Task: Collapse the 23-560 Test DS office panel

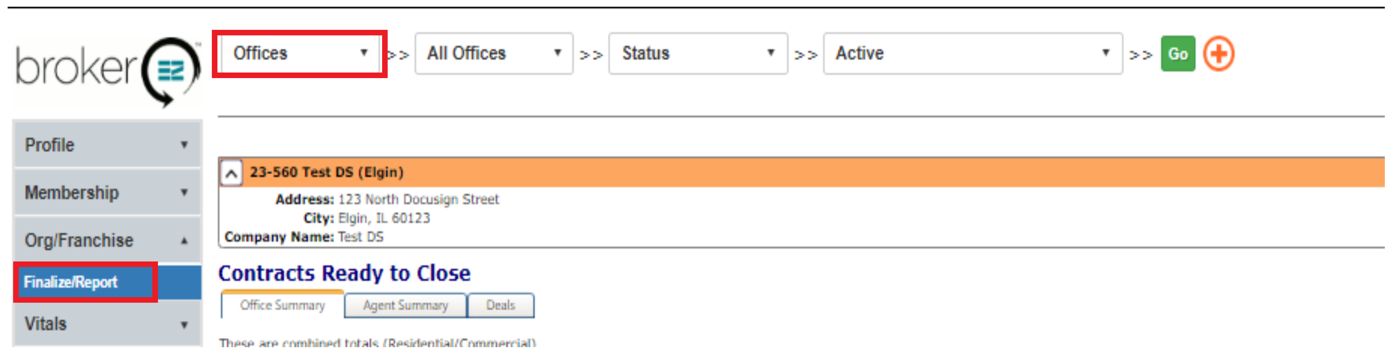Action: (x=231, y=173)
